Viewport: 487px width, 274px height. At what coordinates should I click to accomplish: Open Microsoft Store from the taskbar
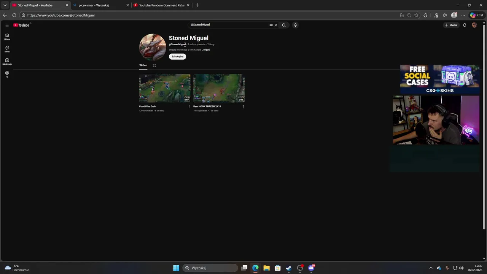pyautogui.click(x=277, y=268)
